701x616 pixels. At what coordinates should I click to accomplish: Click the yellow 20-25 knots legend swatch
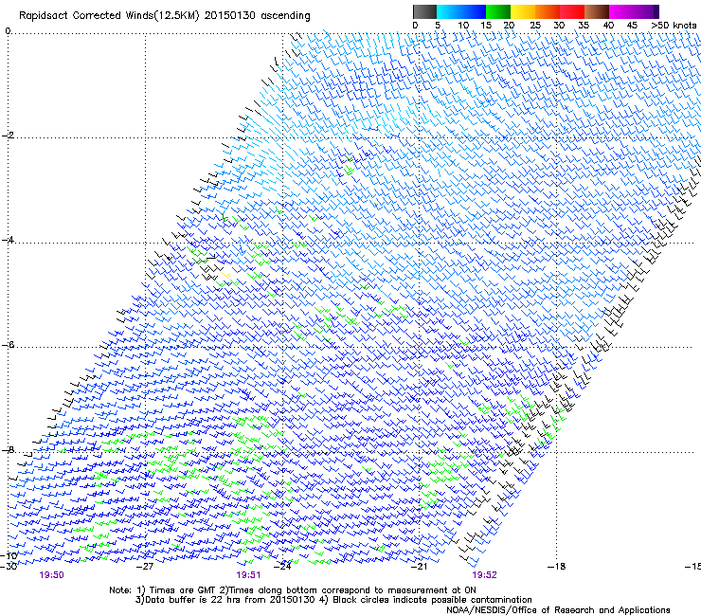(x=523, y=11)
